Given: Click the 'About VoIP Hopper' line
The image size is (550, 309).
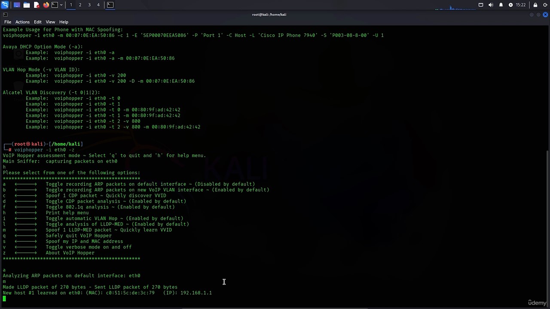Looking at the screenshot, I should (x=70, y=253).
